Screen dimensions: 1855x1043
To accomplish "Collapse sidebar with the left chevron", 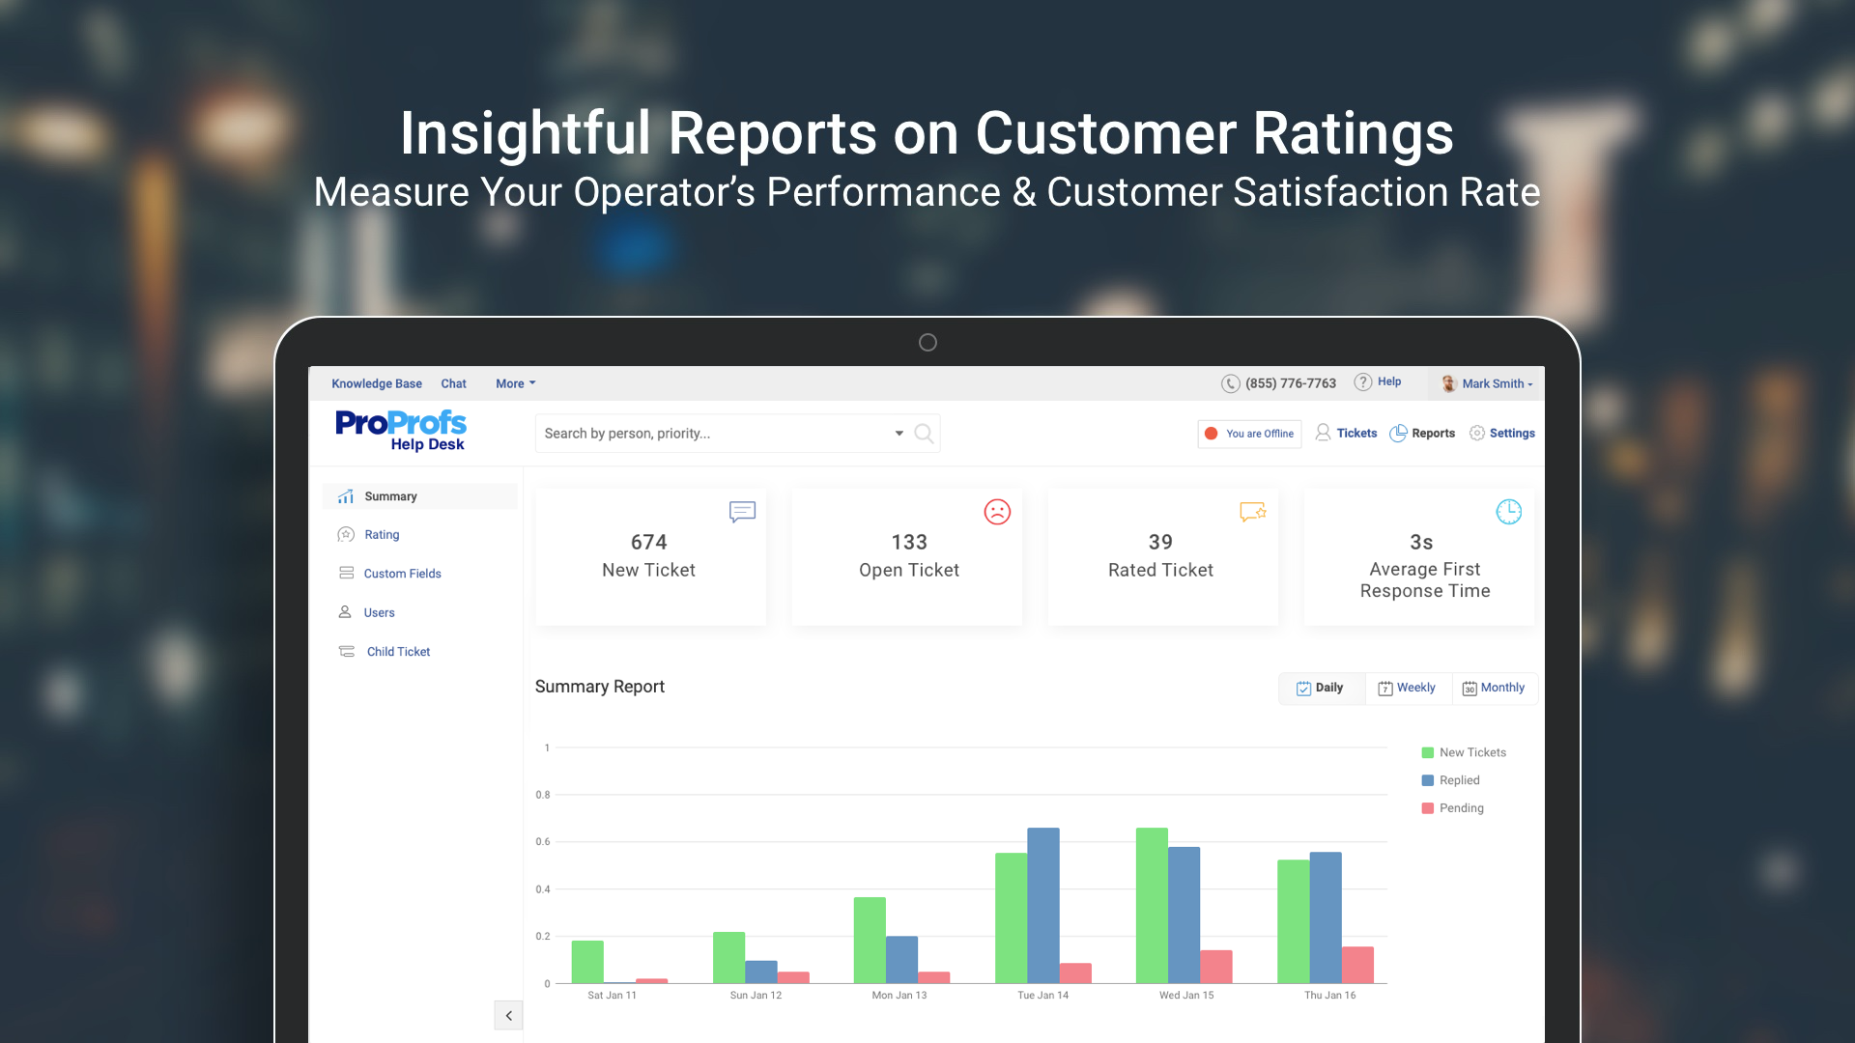I will [x=508, y=1016].
